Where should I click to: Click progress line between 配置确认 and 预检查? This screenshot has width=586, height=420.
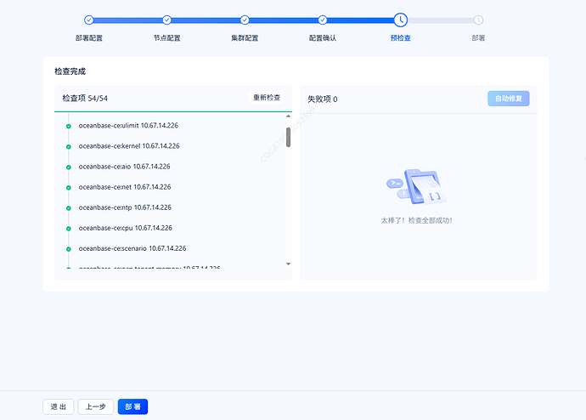click(360, 20)
